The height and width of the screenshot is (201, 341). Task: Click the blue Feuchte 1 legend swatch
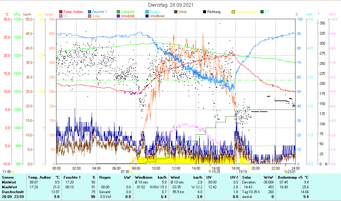(x=90, y=12)
